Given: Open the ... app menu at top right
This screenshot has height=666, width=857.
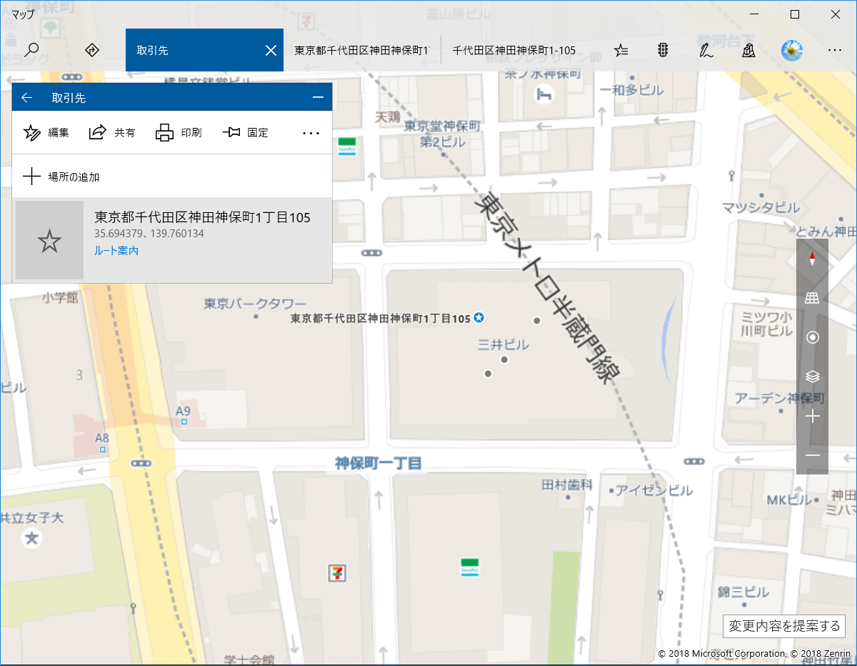Looking at the screenshot, I should 834,50.
